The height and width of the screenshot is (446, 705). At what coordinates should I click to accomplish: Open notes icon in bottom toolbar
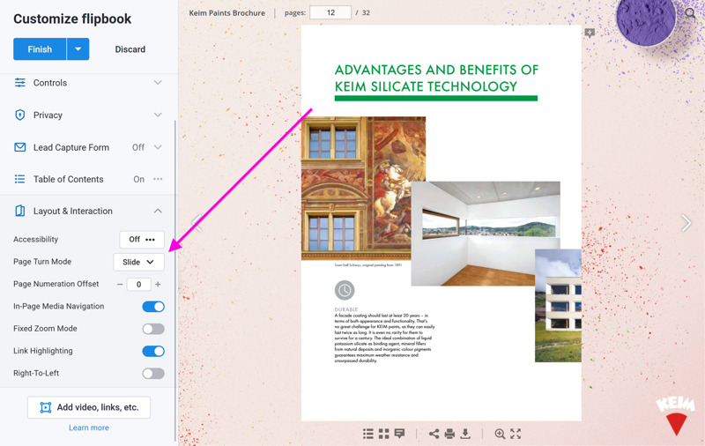(399, 434)
